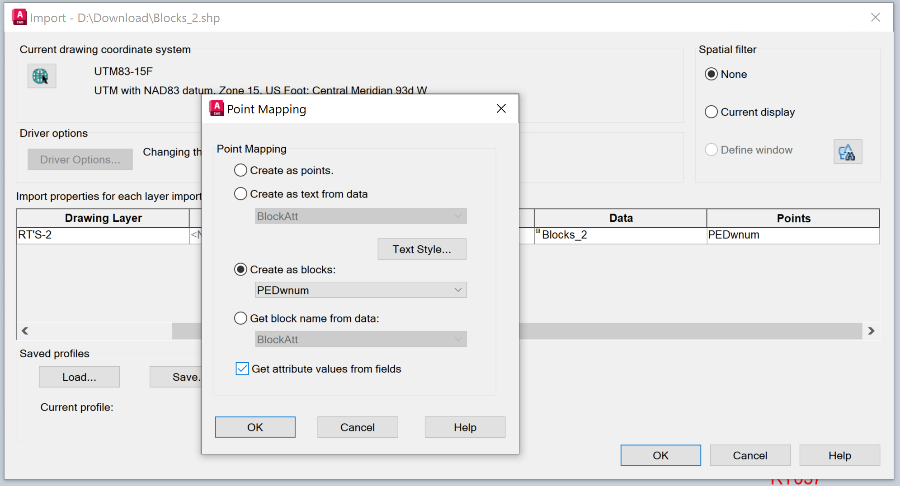Click scroll left arrow of layer table
Image resolution: width=900 pixels, height=486 pixels.
[x=25, y=331]
